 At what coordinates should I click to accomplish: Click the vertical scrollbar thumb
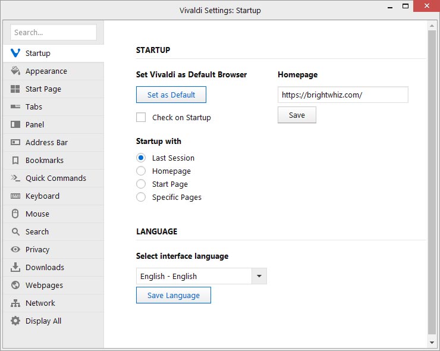432,183
